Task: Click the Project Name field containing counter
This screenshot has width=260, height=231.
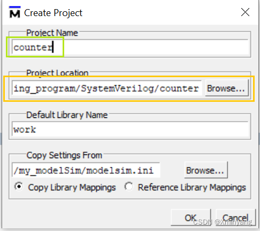Action: tap(130, 47)
